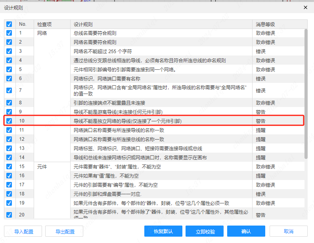Screen dimensions: 314x243
Task: Confirm with the 确认 button
Action: [x=246, y=232]
